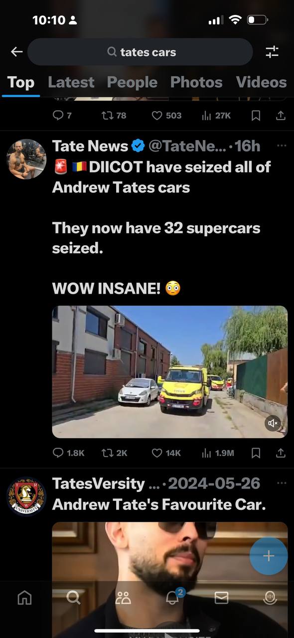294x638 pixels.
Task: Switch to the Latest tab
Action: [x=71, y=82]
